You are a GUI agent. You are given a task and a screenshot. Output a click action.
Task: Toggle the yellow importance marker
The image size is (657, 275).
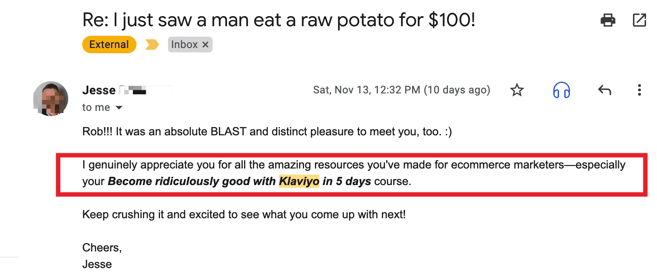click(152, 45)
